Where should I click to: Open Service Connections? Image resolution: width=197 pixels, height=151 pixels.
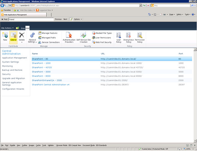(49, 42)
